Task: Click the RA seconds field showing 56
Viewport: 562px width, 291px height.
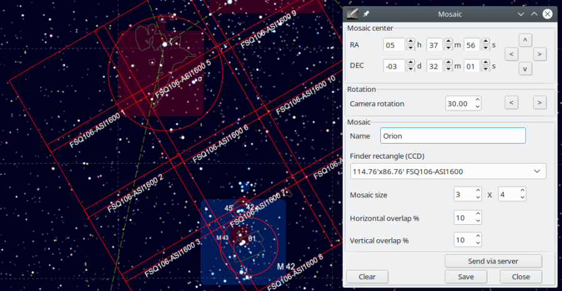Action: click(x=472, y=45)
